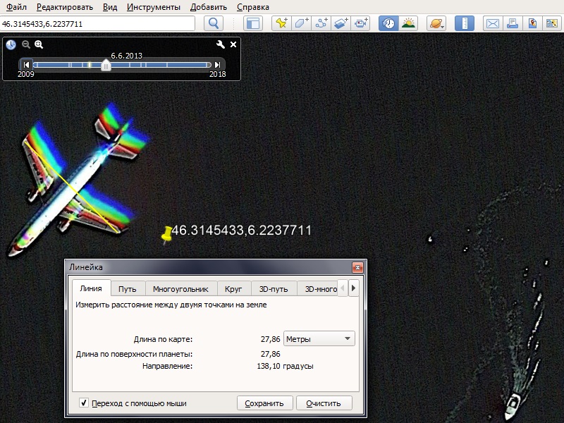The height and width of the screenshot is (423, 564).
Task: Switch to the Путь tab
Action: click(128, 289)
